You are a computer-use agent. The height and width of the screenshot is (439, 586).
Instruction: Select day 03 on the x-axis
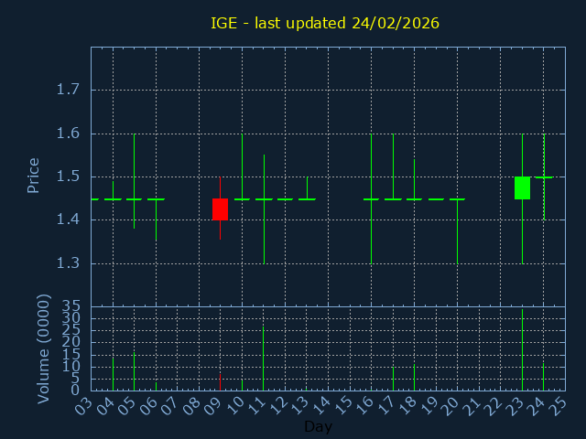pos(84,405)
